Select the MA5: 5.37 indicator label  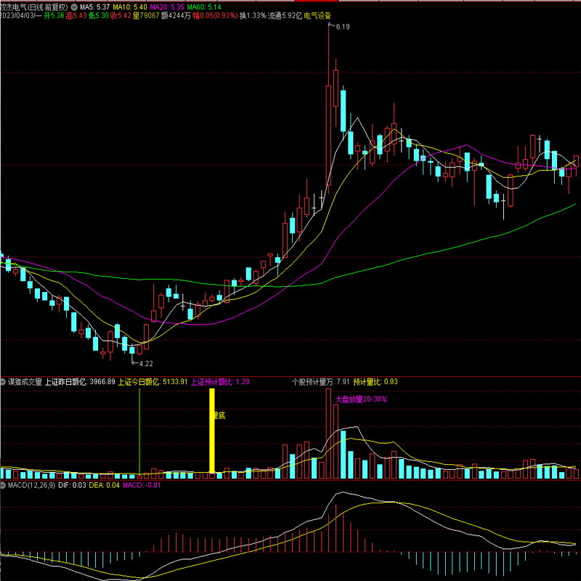click(x=94, y=7)
